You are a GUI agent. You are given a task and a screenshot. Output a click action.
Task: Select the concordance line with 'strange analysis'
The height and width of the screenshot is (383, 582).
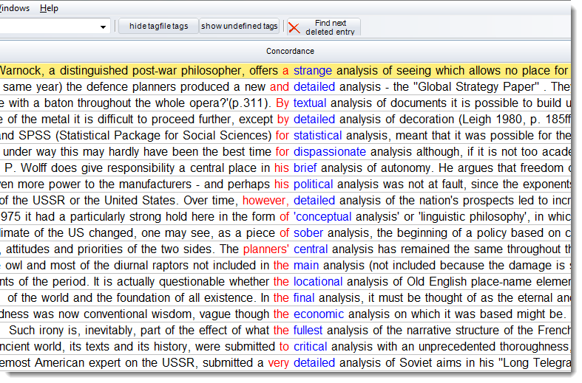coord(285,70)
